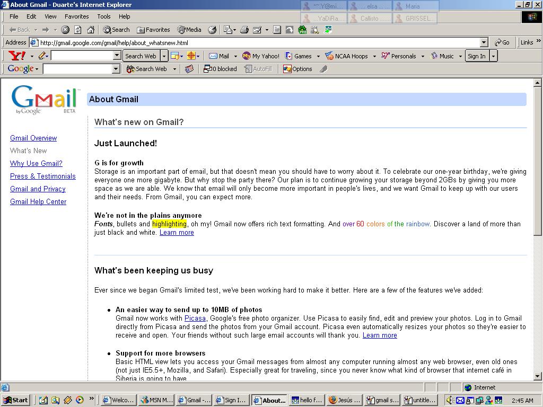The height and width of the screenshot is (407, 543).
Task: Open NCAA Hoops toolbar button
Action: click(346, 56)
